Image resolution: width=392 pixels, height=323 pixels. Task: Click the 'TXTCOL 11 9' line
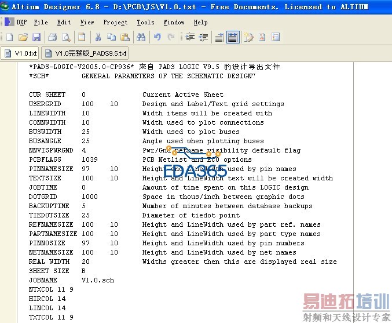(x=51, y=317)
